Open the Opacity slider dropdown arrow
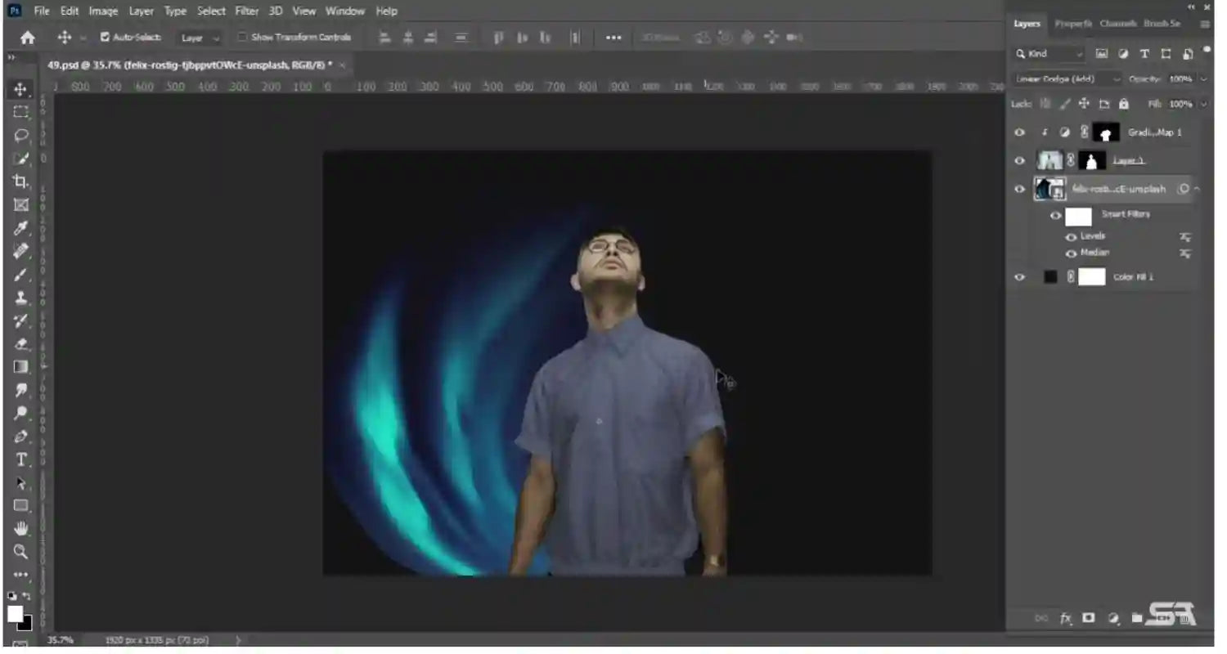This screenshot has height=654, width=1227. pyautogui.click(x=1203, y=79)
